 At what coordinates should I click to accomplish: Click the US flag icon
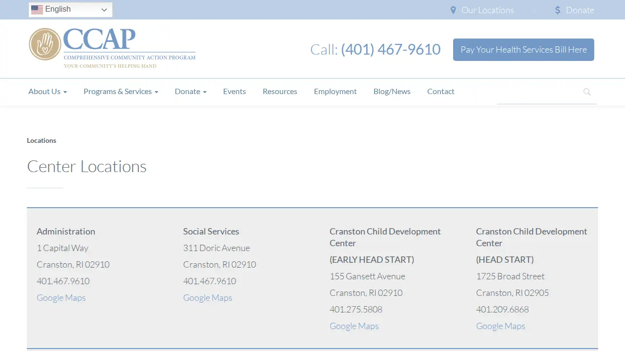(x=37, y=9)
